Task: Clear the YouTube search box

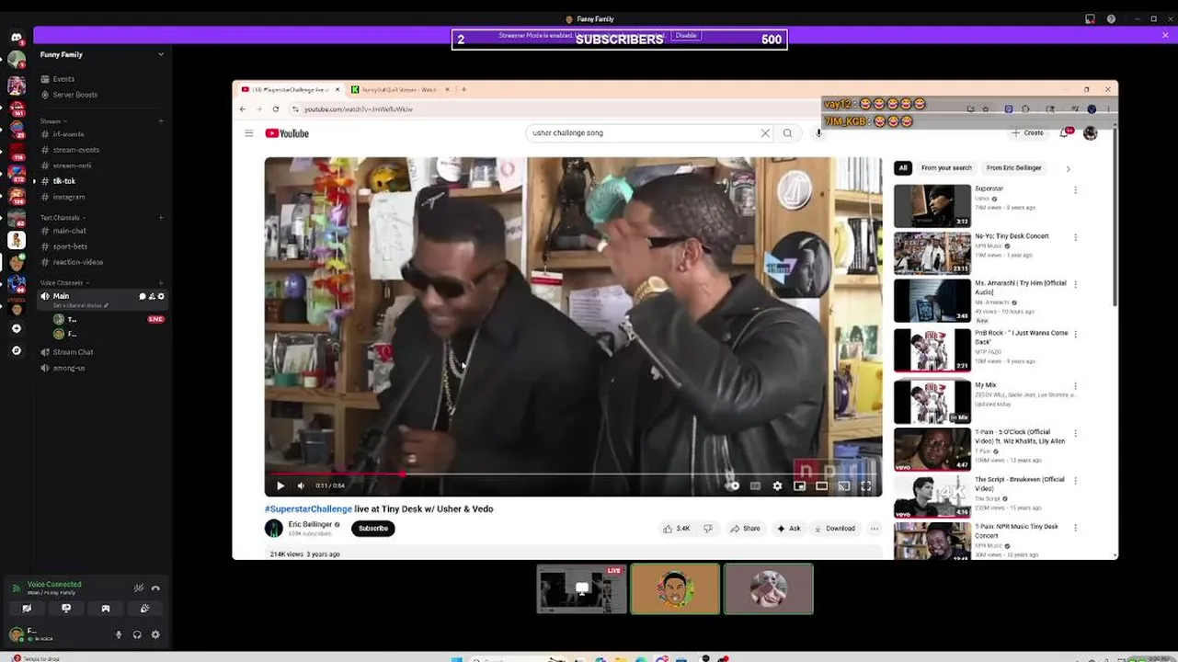Action: 765,133
